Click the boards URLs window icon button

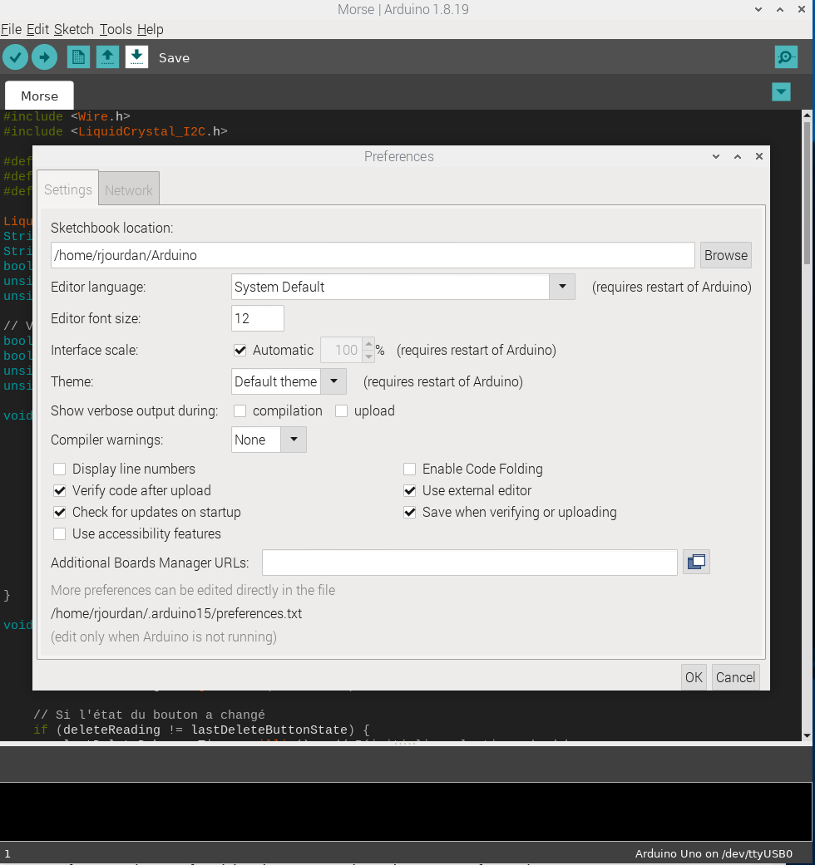coord(696,563)
